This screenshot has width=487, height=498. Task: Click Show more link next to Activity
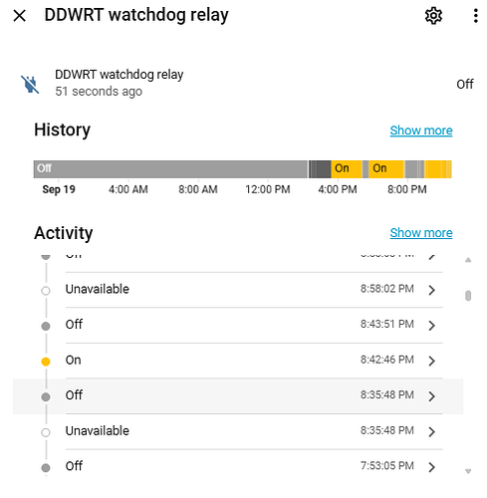coord(421,233)
